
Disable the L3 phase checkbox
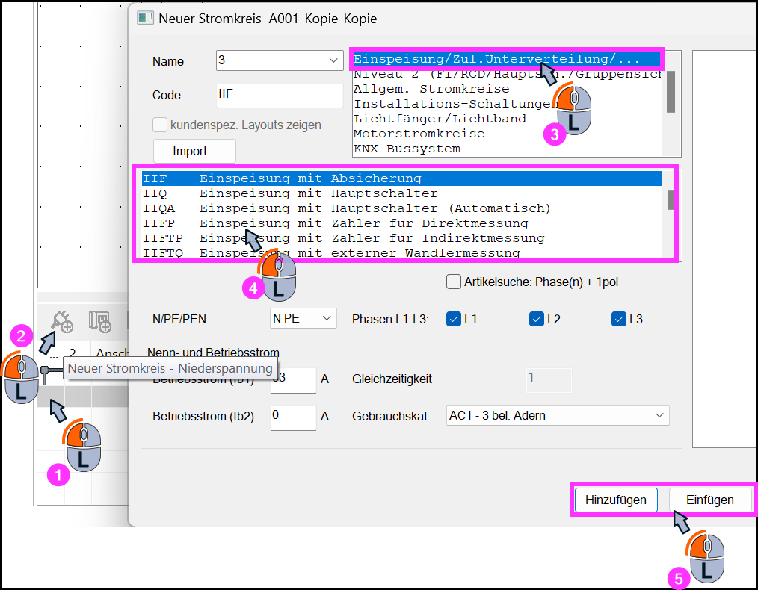click(619, 319)
